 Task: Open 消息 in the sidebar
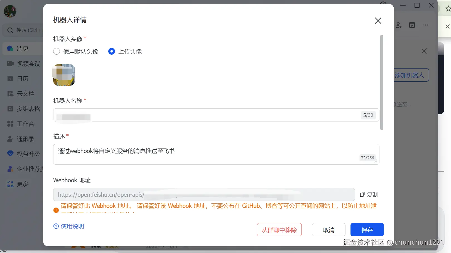coord(22,49)
